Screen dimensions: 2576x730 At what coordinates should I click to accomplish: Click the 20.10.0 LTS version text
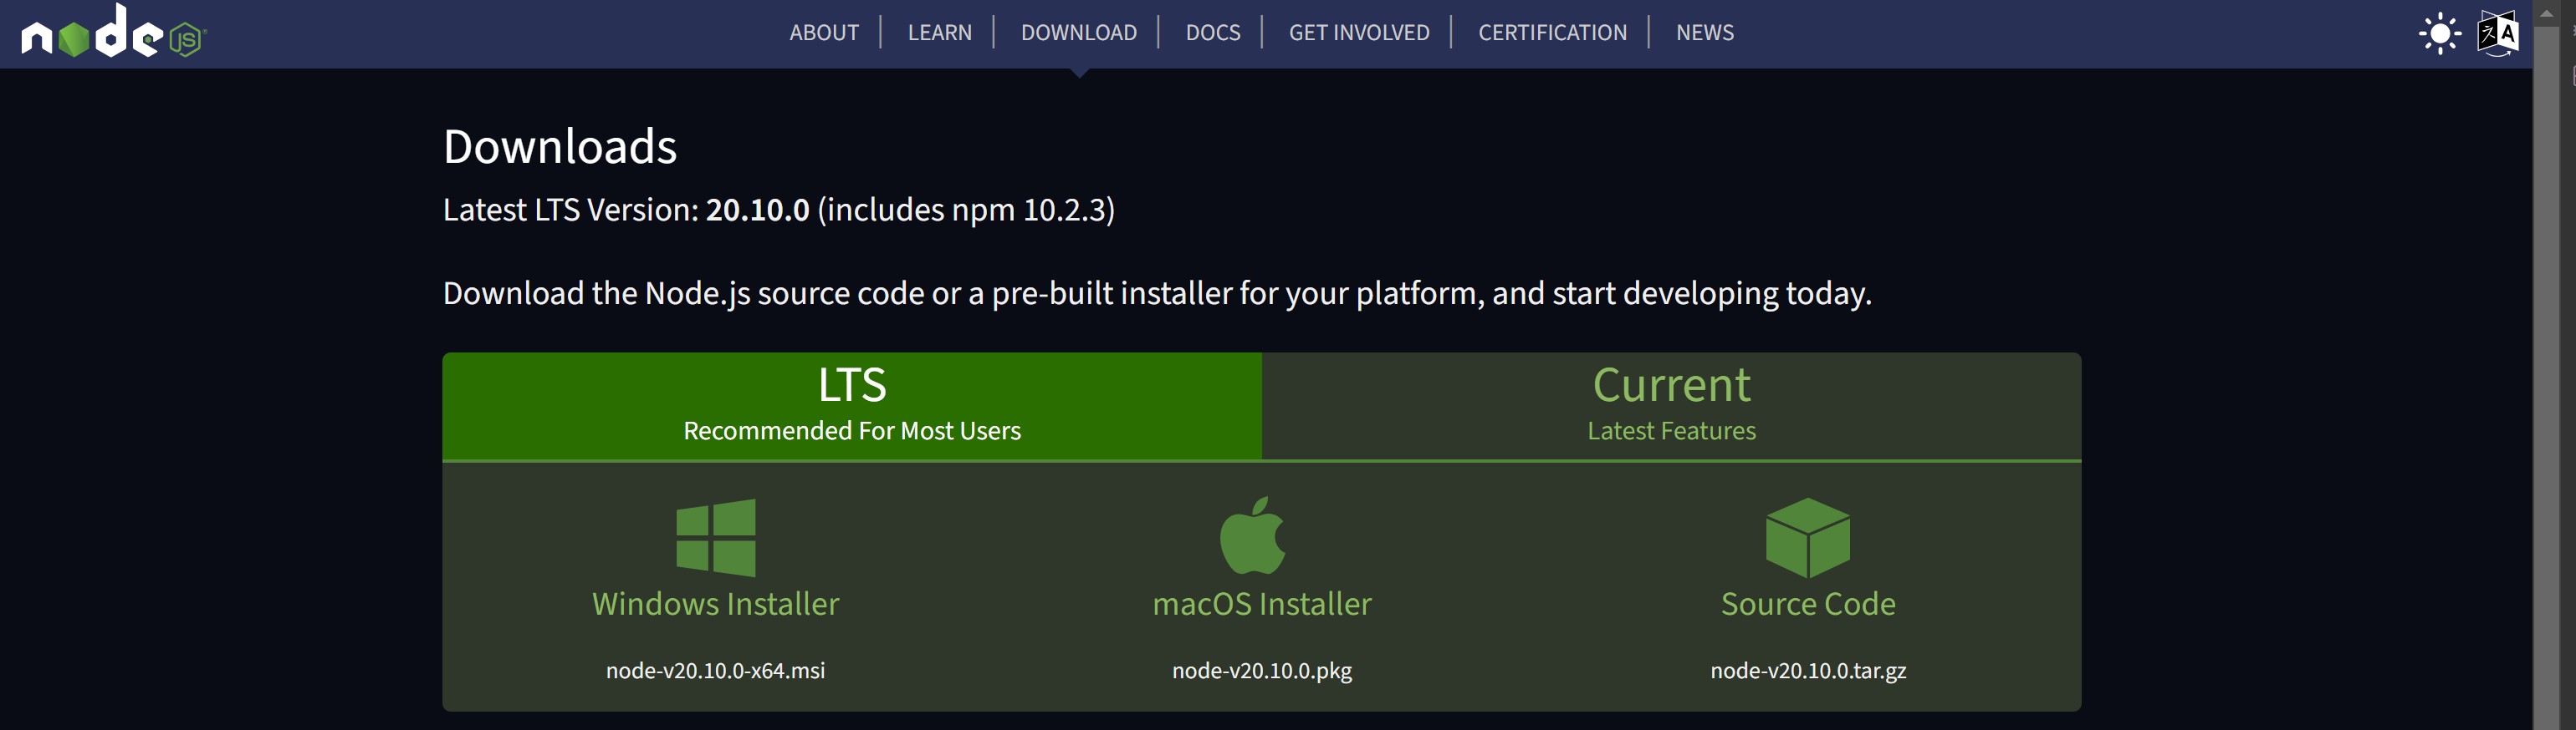coord(757,210)
